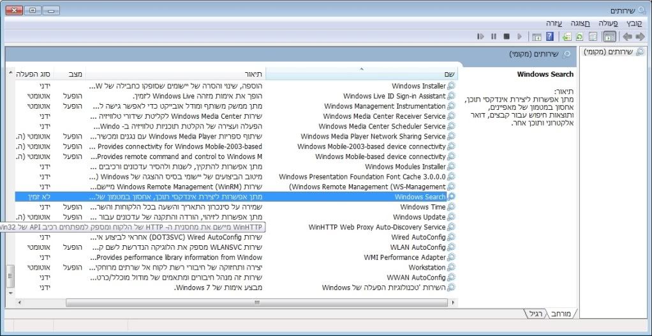Image resolution: width=652 pixels, height=336 pixels.
Task: Click gear icon of Windows Media Center Receiver Service
Action: pyautogui.click(x=451, y=116)
